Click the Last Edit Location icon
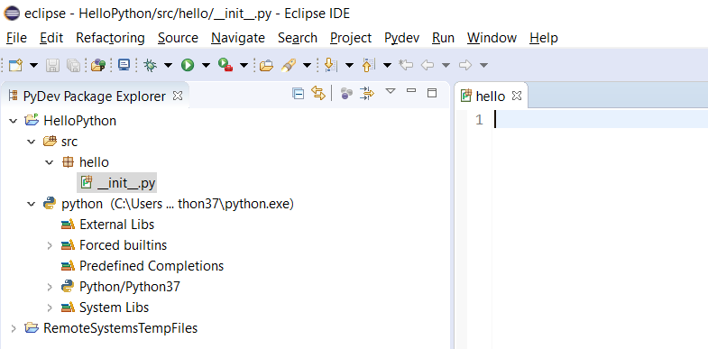The width and height of the screenshot is (708, 349). [406, 66]
